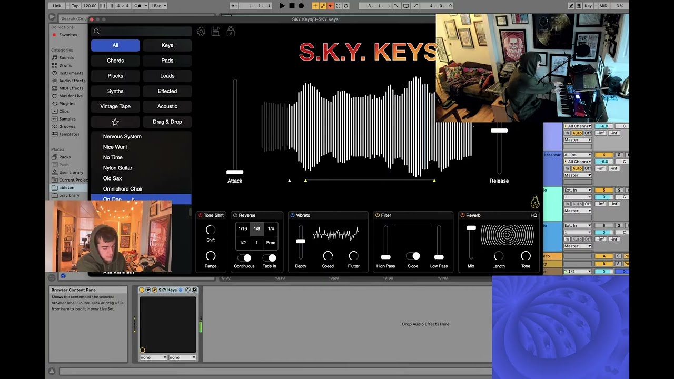The image size is (674, 379).
Task: Open the 1 Bar quantization dropdown
Action: click(158, 6)
